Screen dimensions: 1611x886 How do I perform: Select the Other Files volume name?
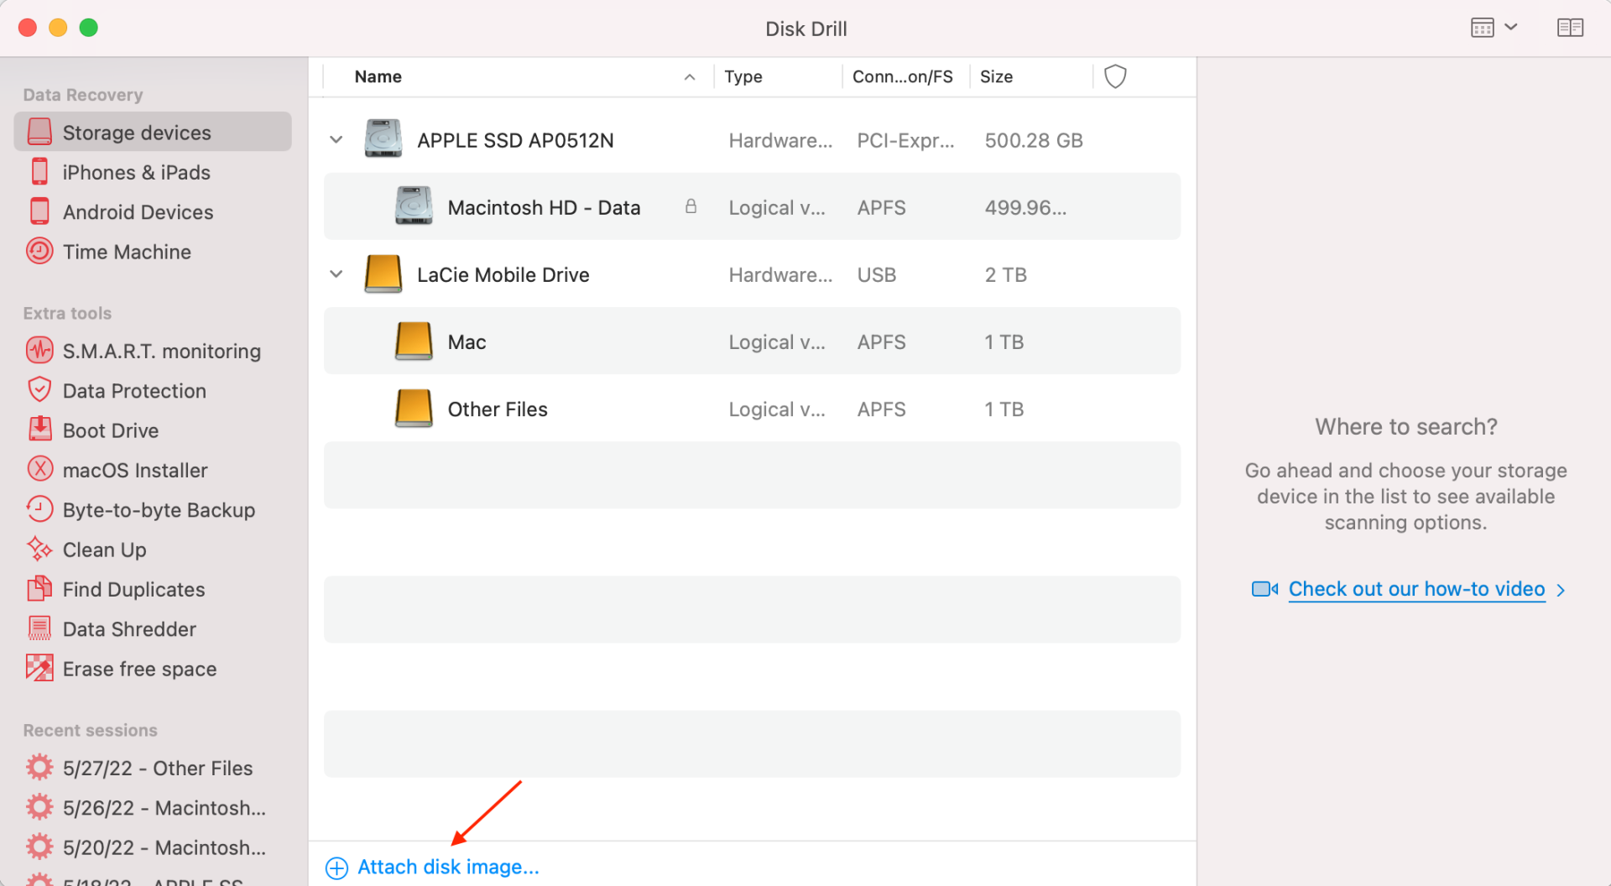(498, 409)
